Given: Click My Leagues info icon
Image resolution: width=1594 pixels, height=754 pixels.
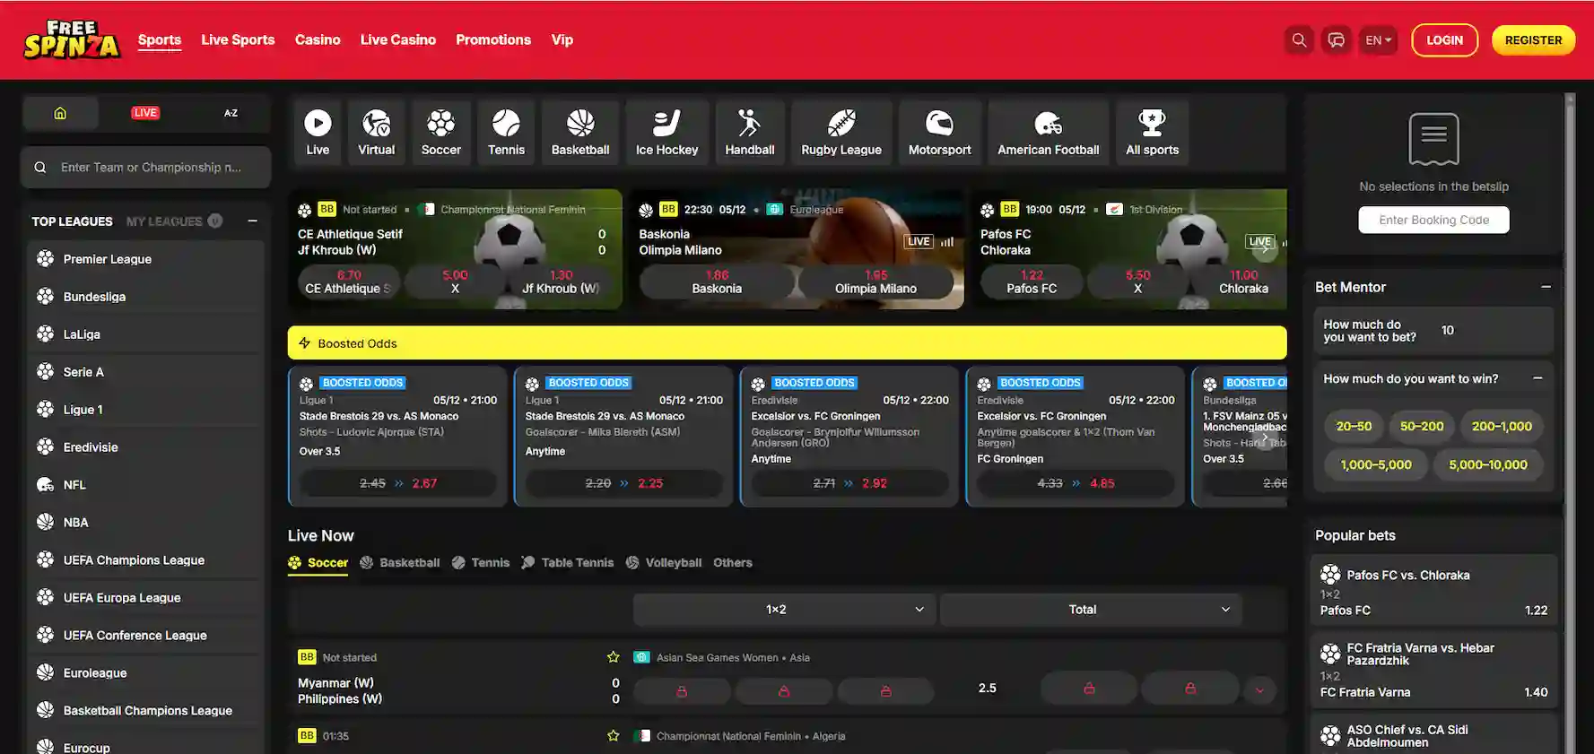Looking at the screenshot, I should (x=215, y=221).
